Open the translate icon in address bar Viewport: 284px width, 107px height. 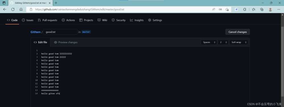(220, 9)
